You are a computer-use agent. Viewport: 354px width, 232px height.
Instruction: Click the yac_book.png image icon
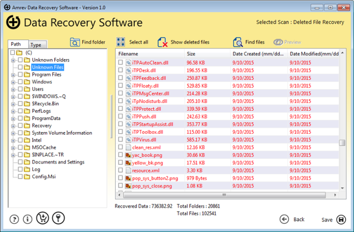tap(128, 155)
